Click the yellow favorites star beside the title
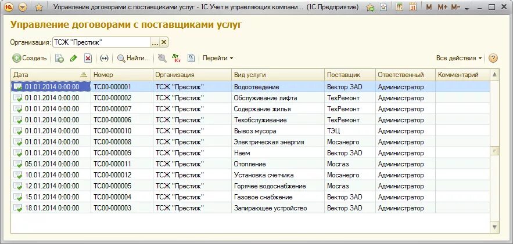The height and width of the screenshot is (244, 513). pos(39,7)
